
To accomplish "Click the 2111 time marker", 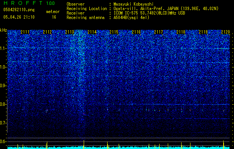I will pyautogui.click(x=25, y=32).
